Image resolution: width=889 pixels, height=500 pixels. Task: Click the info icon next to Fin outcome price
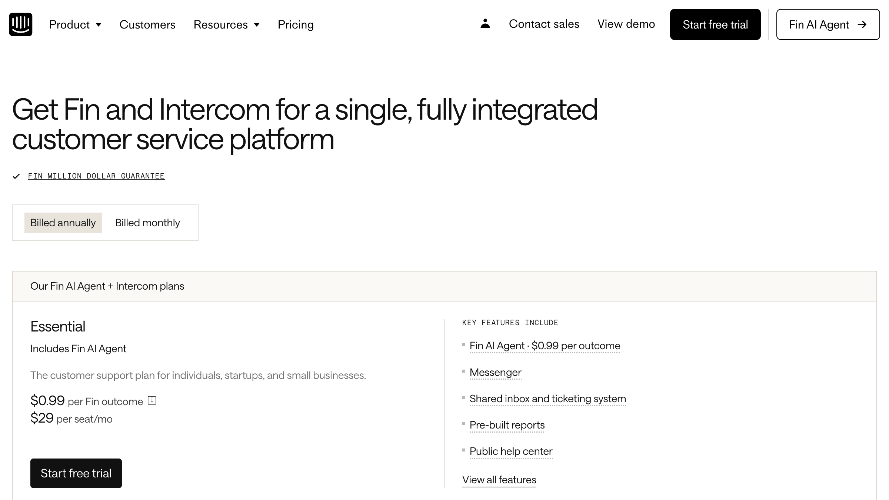pos(151,400)
